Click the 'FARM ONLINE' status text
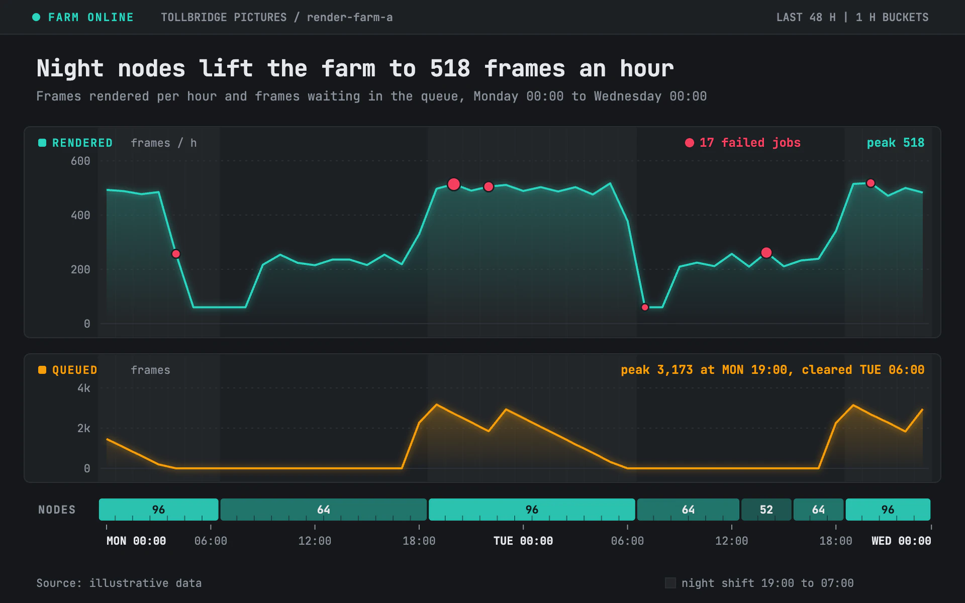This screenshot has width=965, height=603. point(91,17)
